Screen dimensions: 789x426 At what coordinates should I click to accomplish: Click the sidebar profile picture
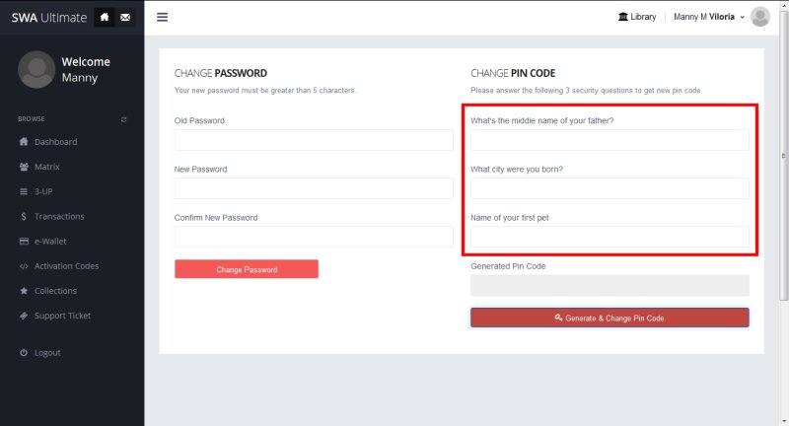pos(36,69)
